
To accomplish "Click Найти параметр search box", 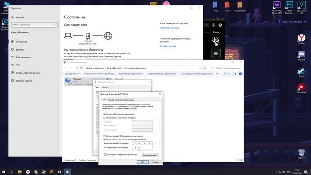I will 34,25.
